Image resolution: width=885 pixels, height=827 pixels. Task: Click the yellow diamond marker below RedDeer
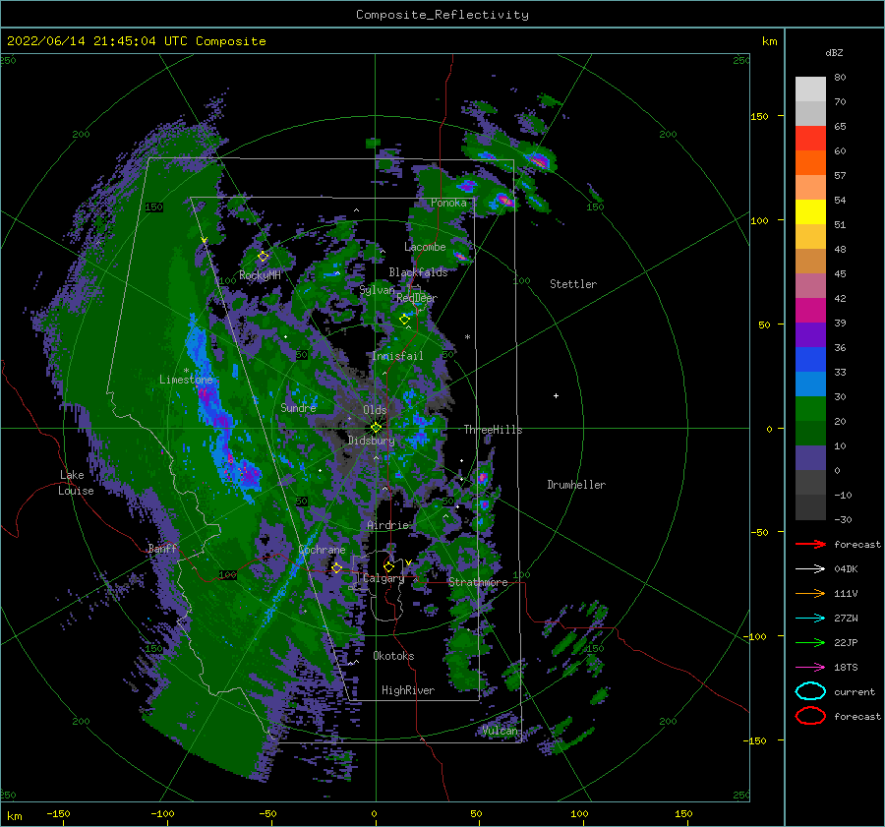[405, 320]
